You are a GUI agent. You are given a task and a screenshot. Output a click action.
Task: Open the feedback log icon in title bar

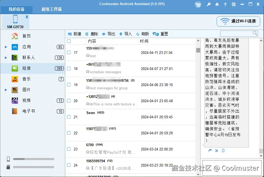pos(233,5)
